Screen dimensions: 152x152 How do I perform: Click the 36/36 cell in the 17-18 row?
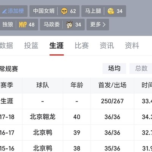click(x=112, y=117)
